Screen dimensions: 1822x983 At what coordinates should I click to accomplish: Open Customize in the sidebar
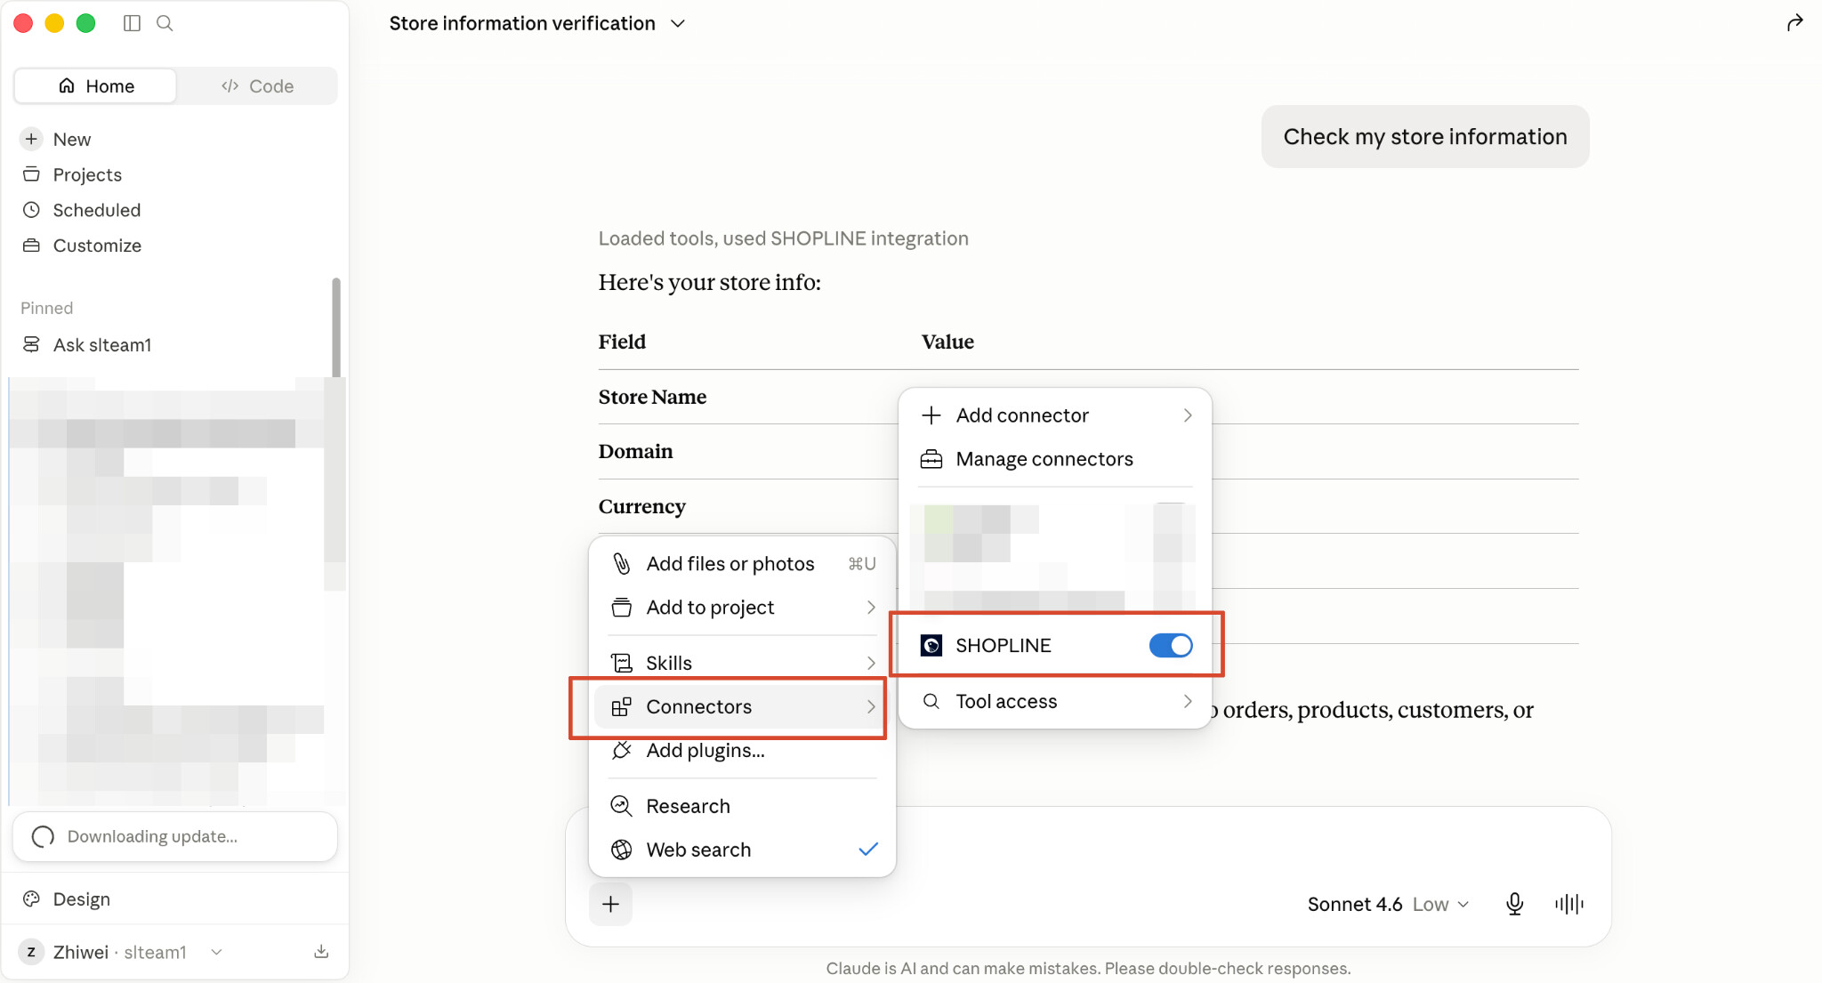97,246
